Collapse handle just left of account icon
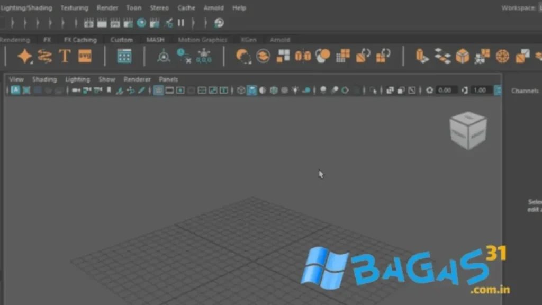 (x=206, y=23)
